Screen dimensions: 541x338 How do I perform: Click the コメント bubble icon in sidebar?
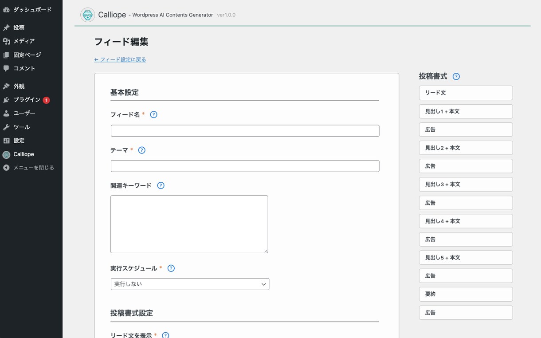pyautogui.click(x=6, y=68)
